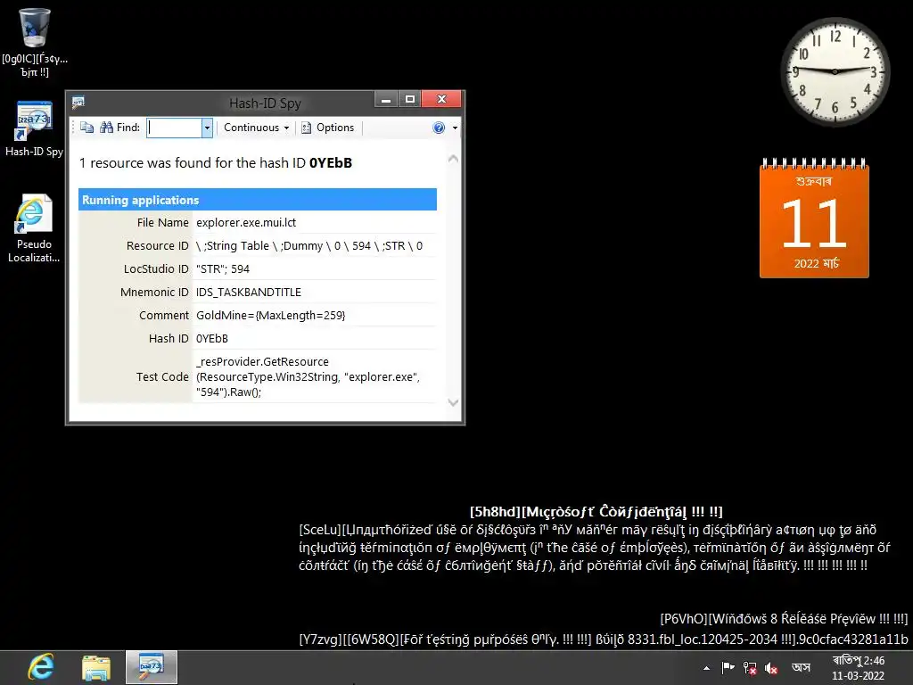Click the network status tray icon
The image size is (913, 685).
750,668
